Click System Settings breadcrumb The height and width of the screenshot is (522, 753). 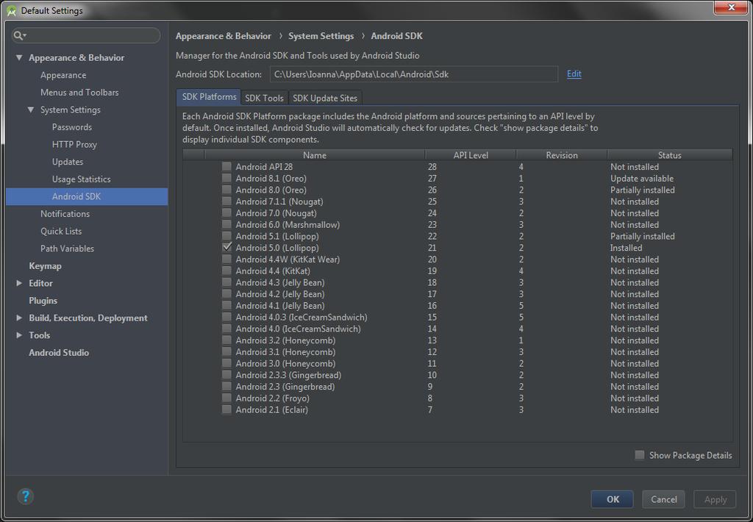click(321, 36)
